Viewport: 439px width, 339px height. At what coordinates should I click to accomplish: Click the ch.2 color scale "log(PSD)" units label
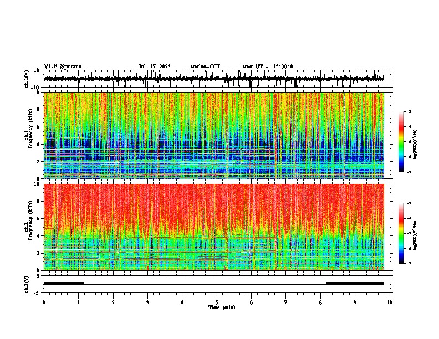[x=415, y=235]
